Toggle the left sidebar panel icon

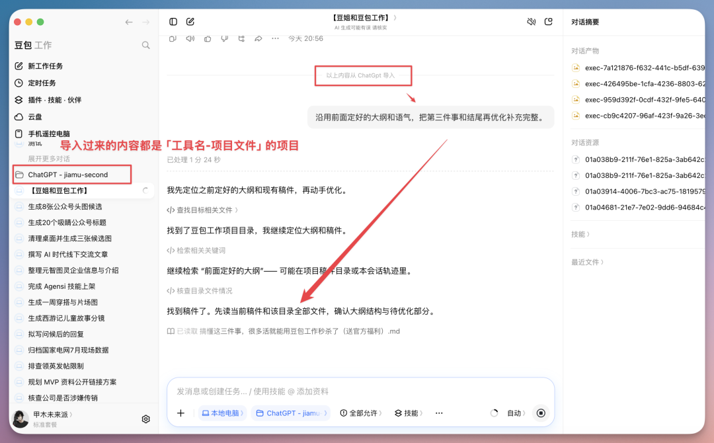point(173,21)
